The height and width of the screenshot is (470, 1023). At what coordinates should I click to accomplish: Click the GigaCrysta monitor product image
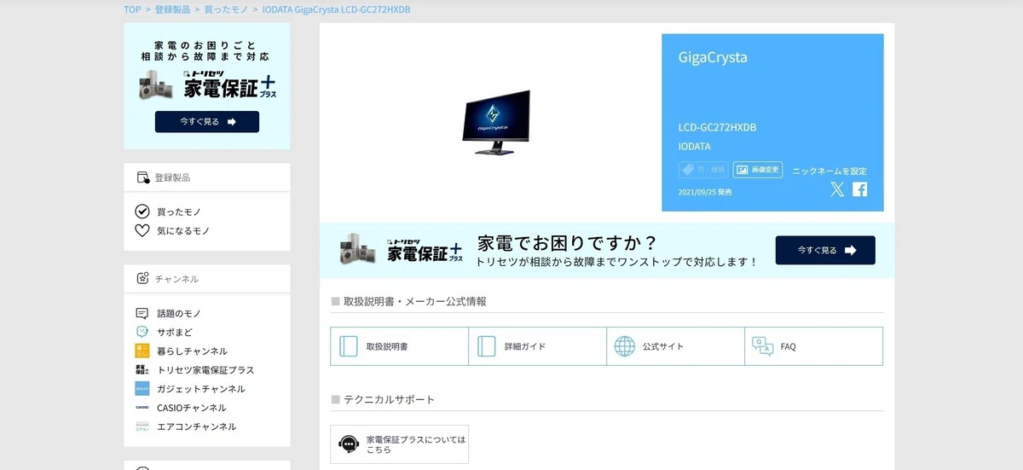[x=497, y=122]
